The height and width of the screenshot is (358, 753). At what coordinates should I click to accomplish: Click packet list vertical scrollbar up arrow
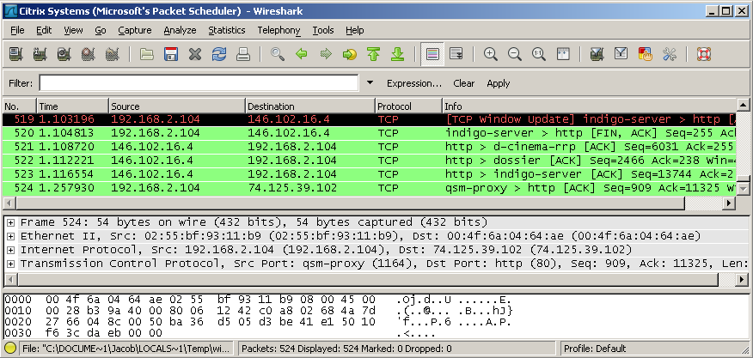point(743,105)
